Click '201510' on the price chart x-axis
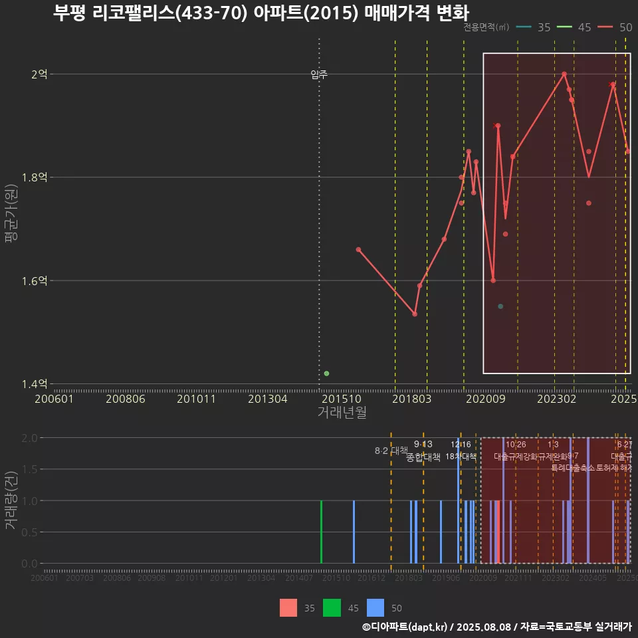The width and height of the screenshot is (638, 638). [342, 399]
